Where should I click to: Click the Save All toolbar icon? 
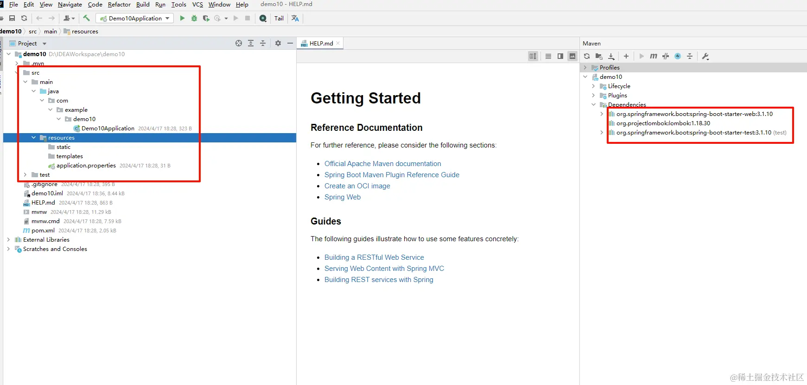(12, 18)
